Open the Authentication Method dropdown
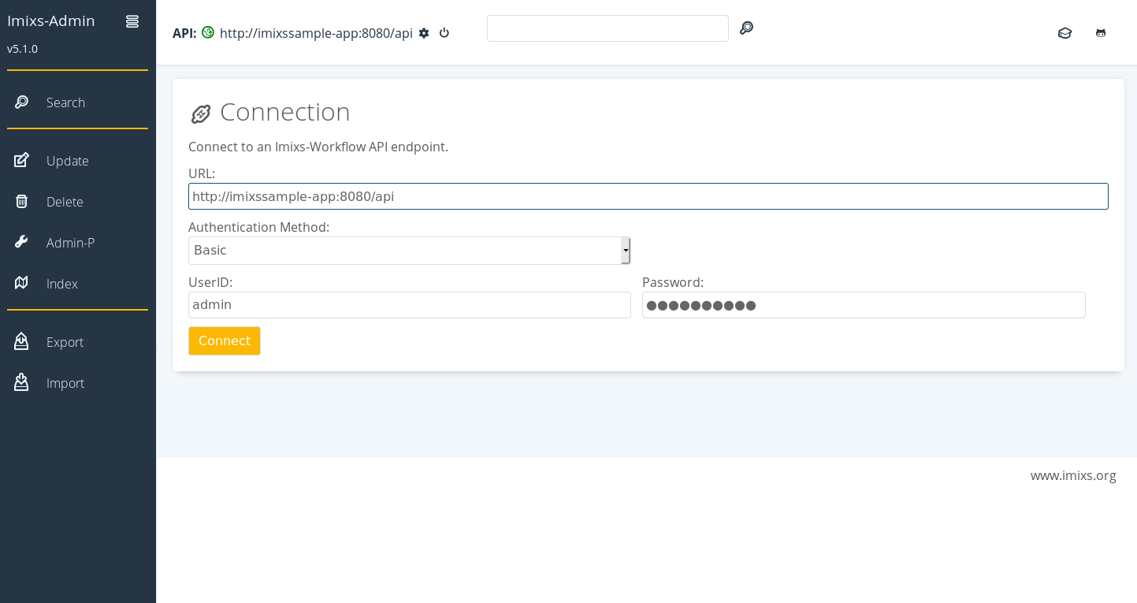This screenshot has height=603, width=1137. 409,251
